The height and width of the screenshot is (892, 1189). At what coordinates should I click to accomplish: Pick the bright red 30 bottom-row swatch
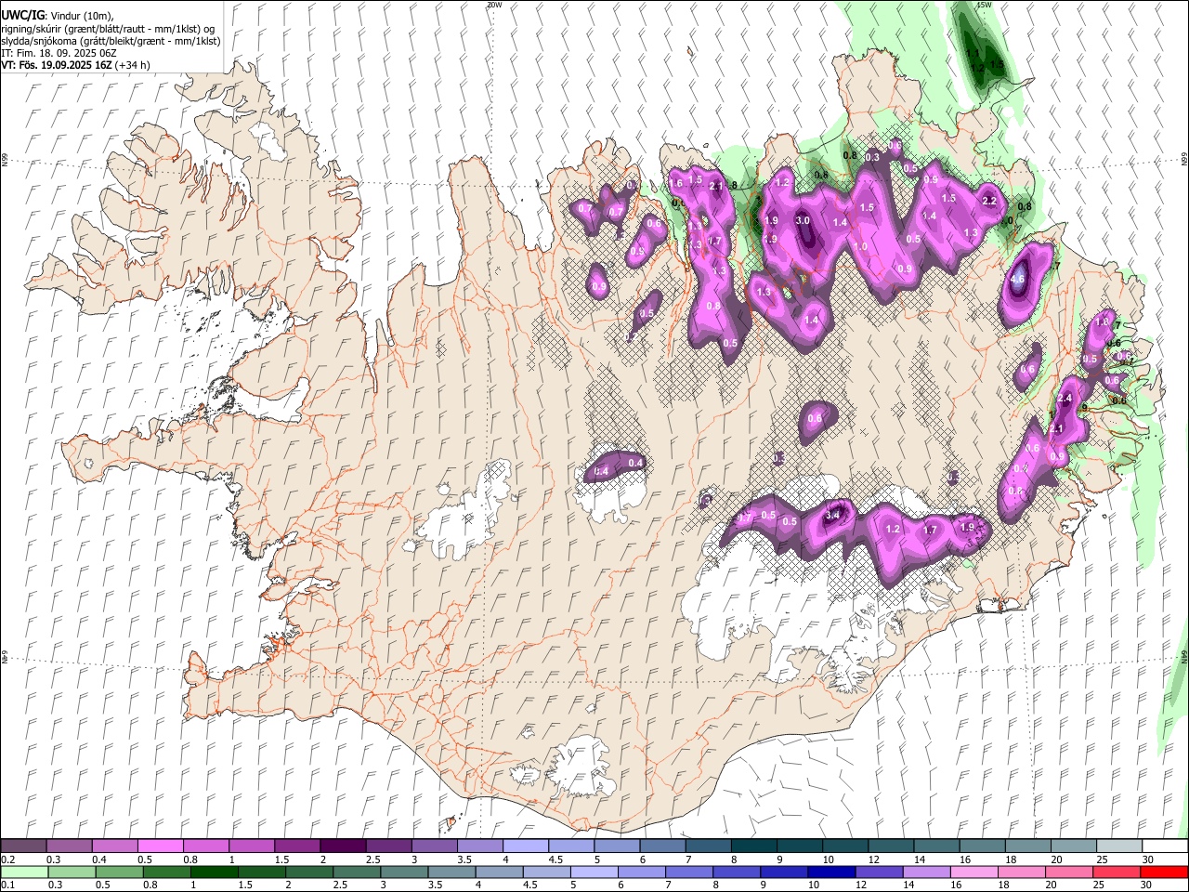pyautogui.click(x=1164, y=872)
